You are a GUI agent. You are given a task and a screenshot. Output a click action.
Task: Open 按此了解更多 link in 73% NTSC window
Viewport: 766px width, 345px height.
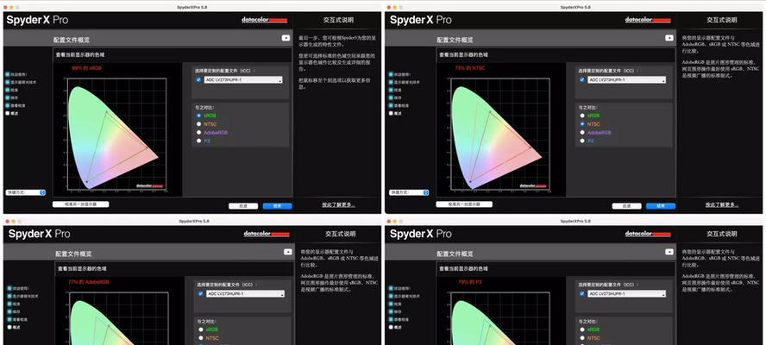tap(722, 204)
